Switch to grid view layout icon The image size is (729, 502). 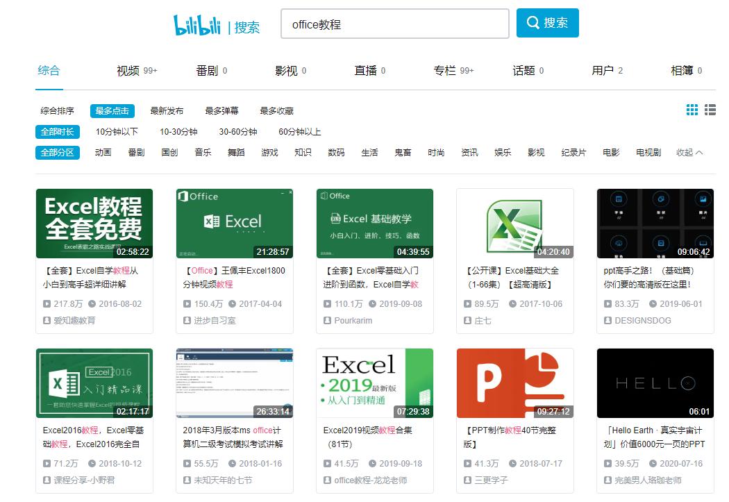pos(692,109)
